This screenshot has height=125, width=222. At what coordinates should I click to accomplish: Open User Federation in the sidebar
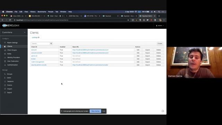(x=13, y=61)
